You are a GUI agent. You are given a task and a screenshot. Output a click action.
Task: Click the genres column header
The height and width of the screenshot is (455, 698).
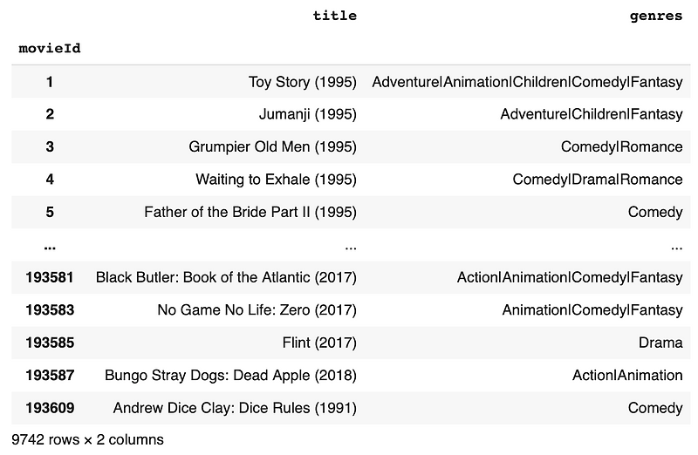[656, 16]
